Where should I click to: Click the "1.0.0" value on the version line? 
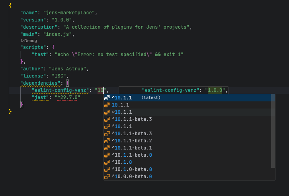tap(62, 20)
